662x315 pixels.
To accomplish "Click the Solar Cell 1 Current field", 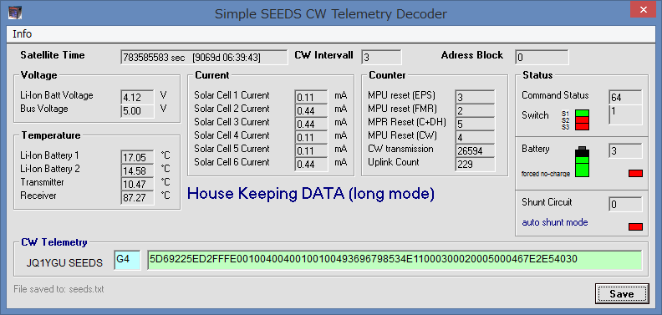I will point(312,97).
